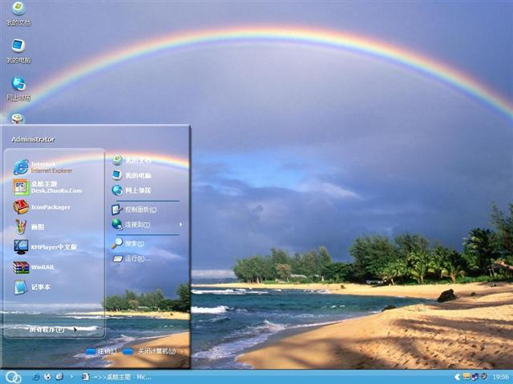
Task: Click the third Quick Launch icon
Action: 59,377
